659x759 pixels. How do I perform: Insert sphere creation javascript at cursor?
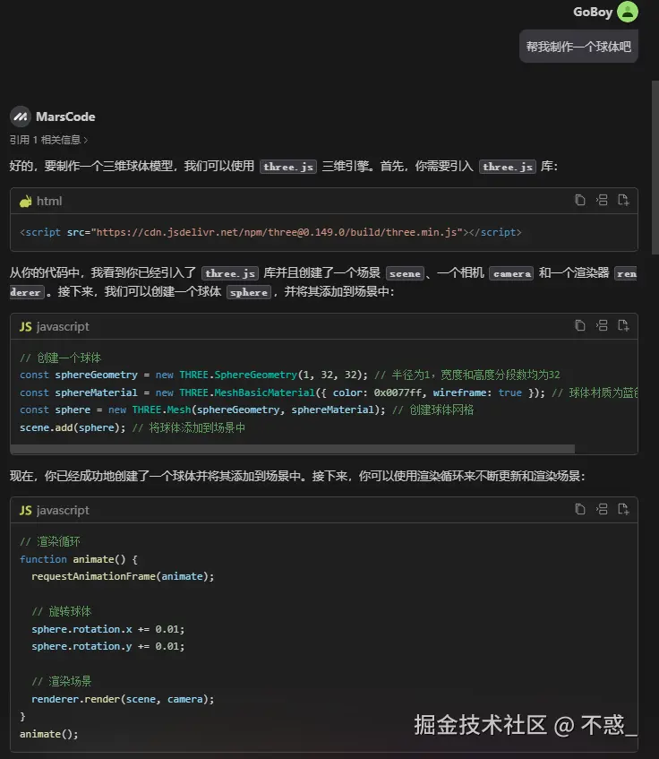pyautogui.click(x=602, y=325)
